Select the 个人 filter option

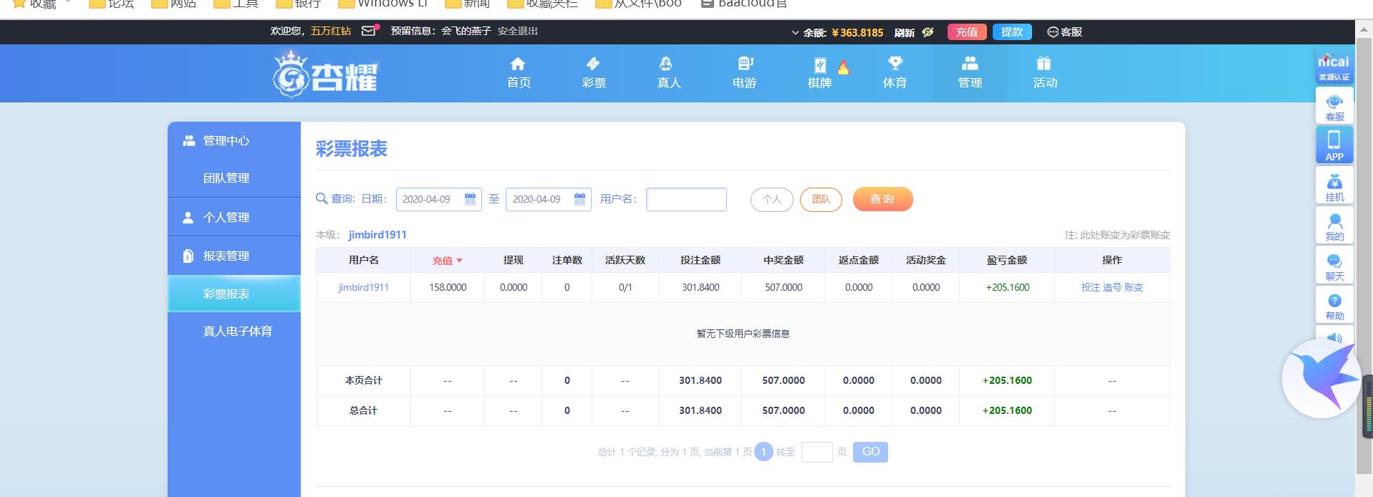coord(771,199)
